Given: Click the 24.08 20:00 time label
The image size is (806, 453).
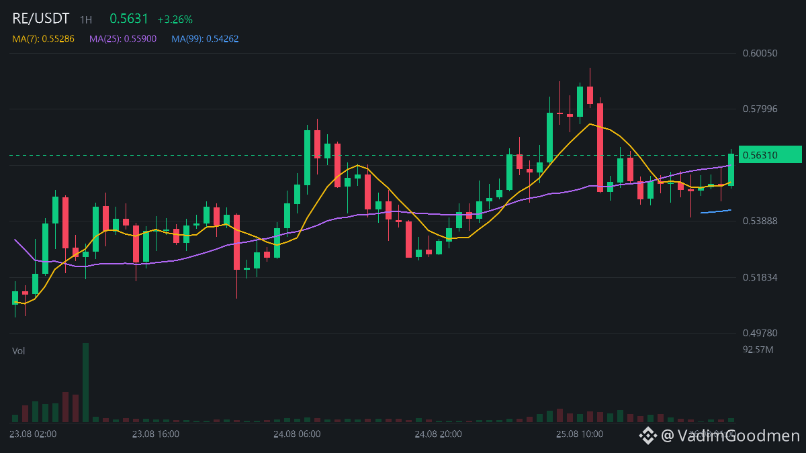Looking at the screenshot, I should 438,434.
